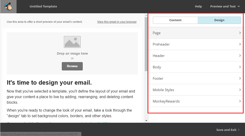Click the 'Drop an image here' text
The width and height of the screenshot is (245, 136).
[x=72, y=54]
